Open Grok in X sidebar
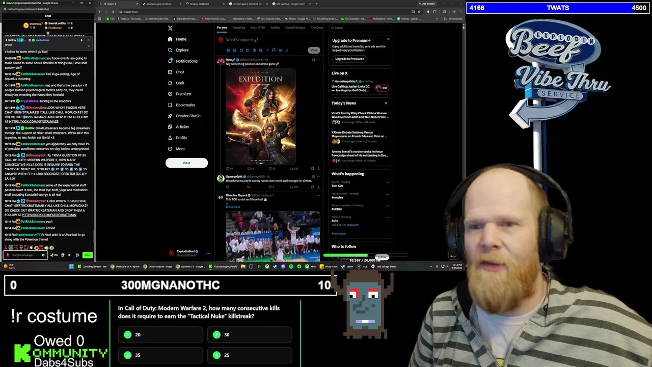This screenshot has height=367, width=652. click(x=176, y=83)
